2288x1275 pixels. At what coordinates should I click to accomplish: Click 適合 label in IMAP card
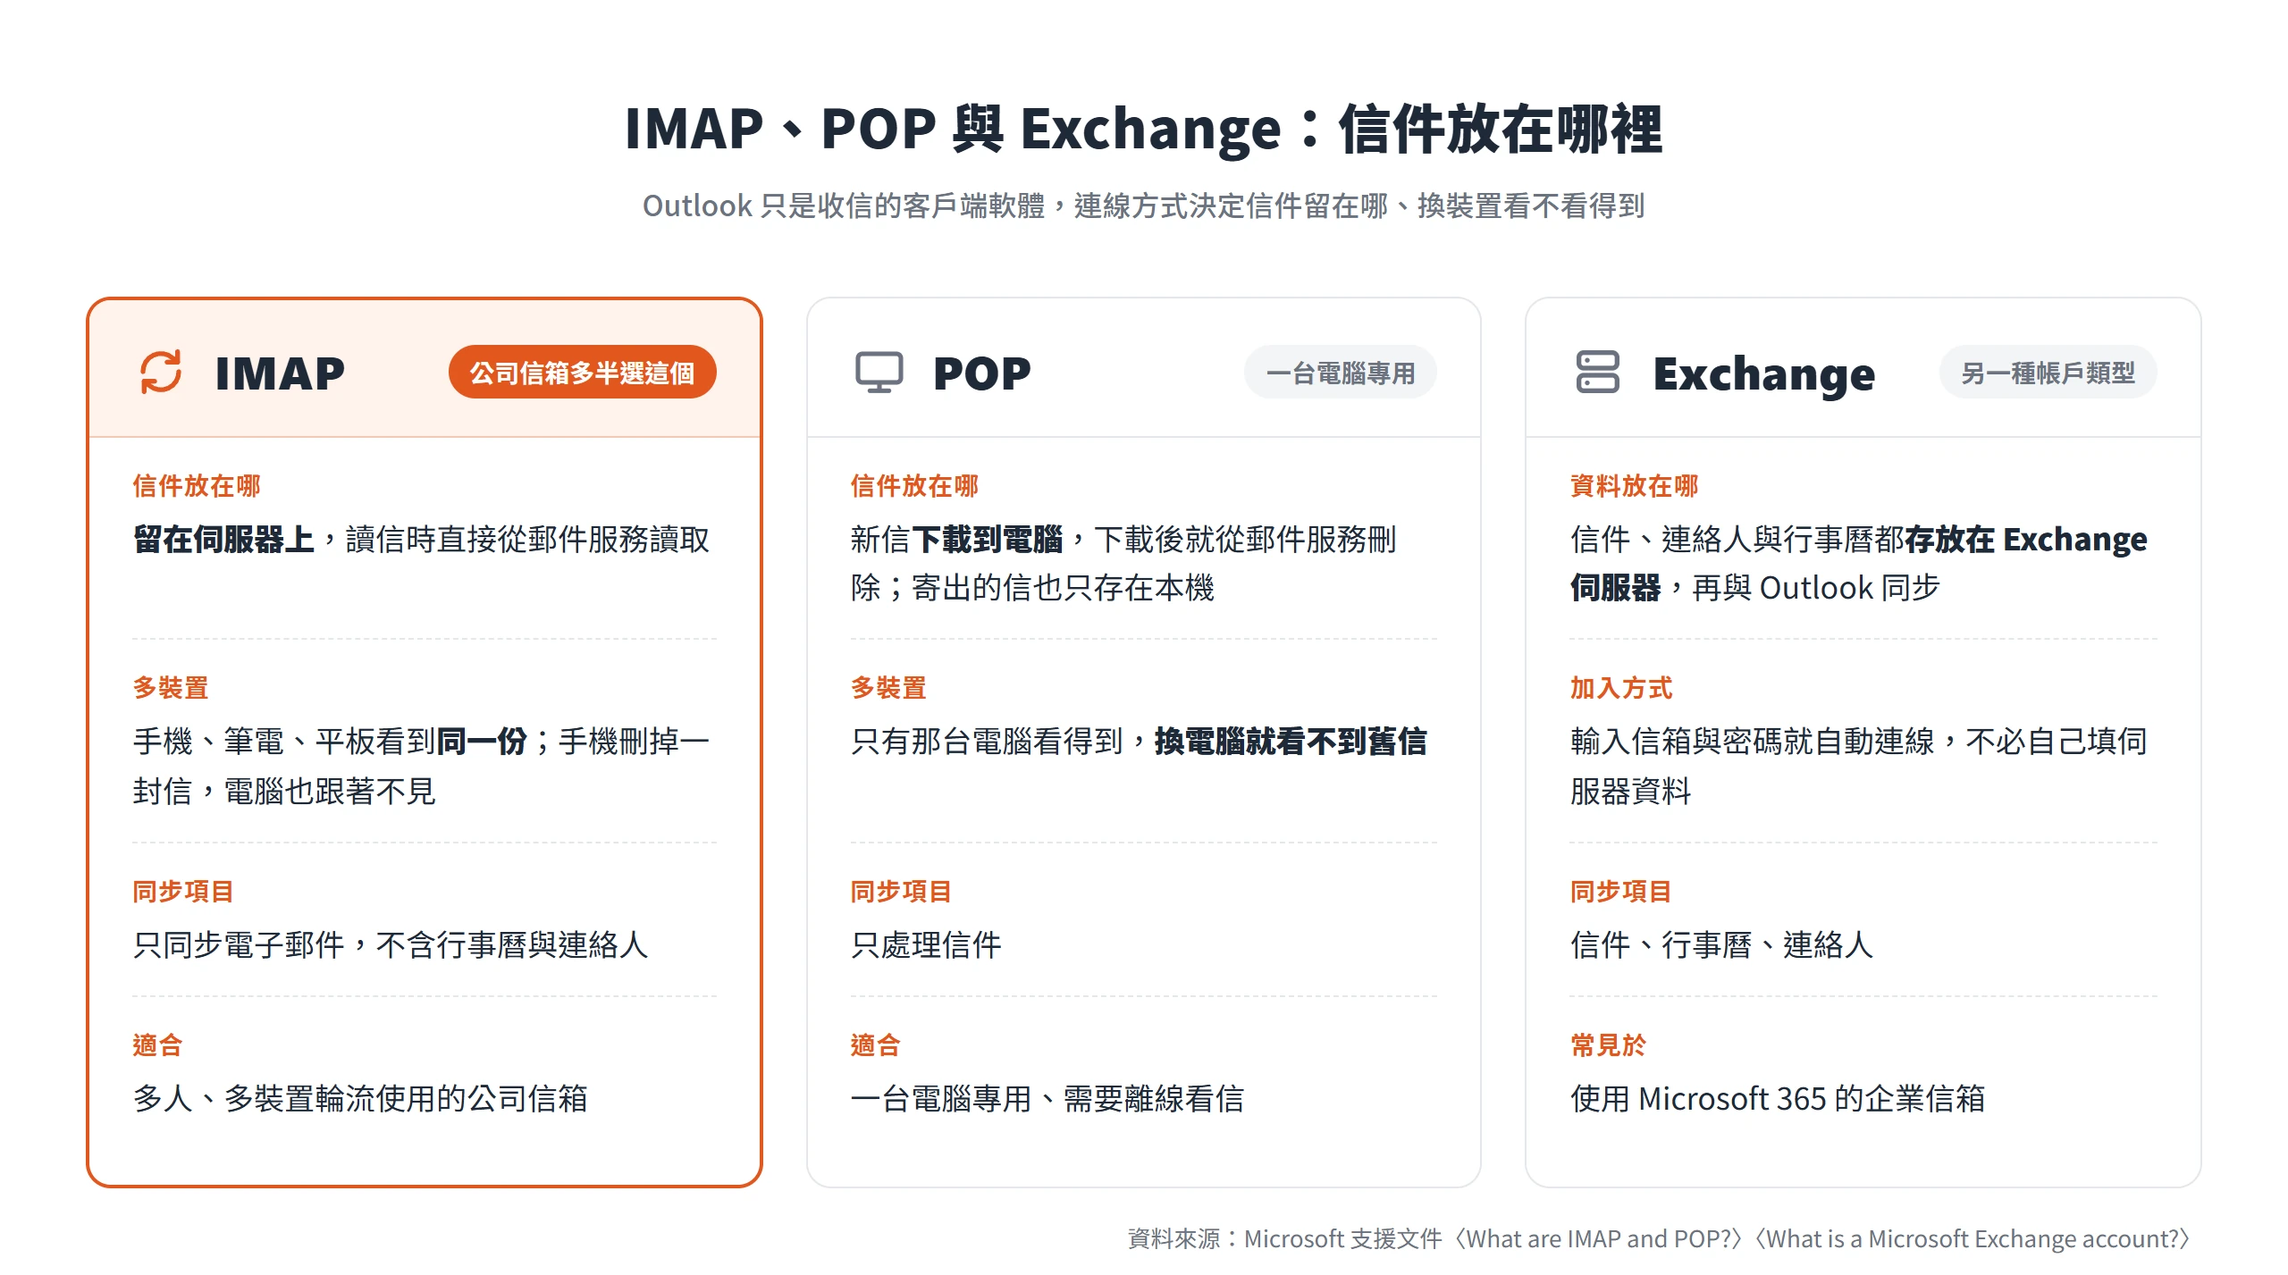click(x=157, y=1045)
